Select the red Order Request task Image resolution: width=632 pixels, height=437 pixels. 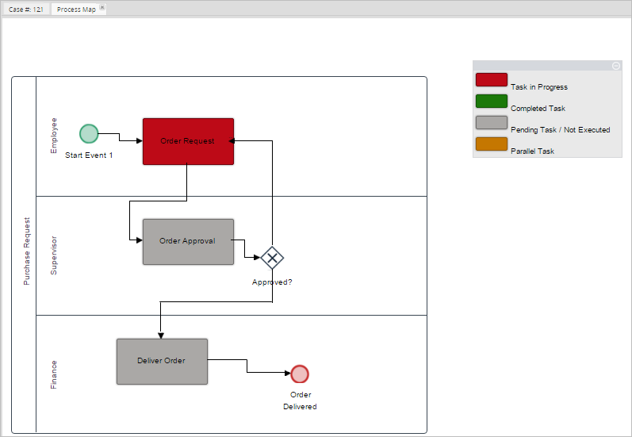[188, 141]
